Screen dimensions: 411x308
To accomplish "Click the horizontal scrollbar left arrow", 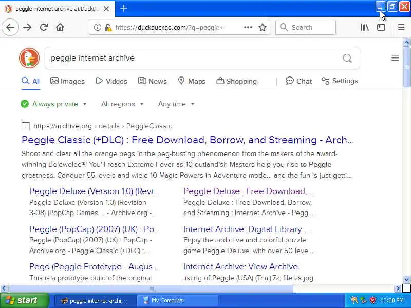I will pyautogui.click(x=4, y=288).
